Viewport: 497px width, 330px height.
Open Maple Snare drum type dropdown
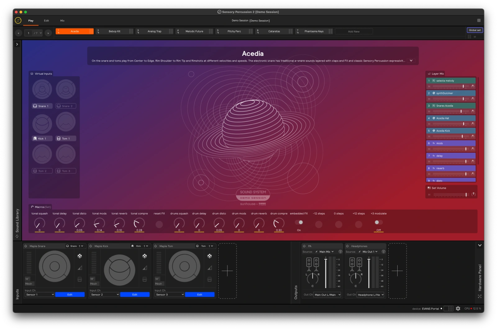pos(75,246)
